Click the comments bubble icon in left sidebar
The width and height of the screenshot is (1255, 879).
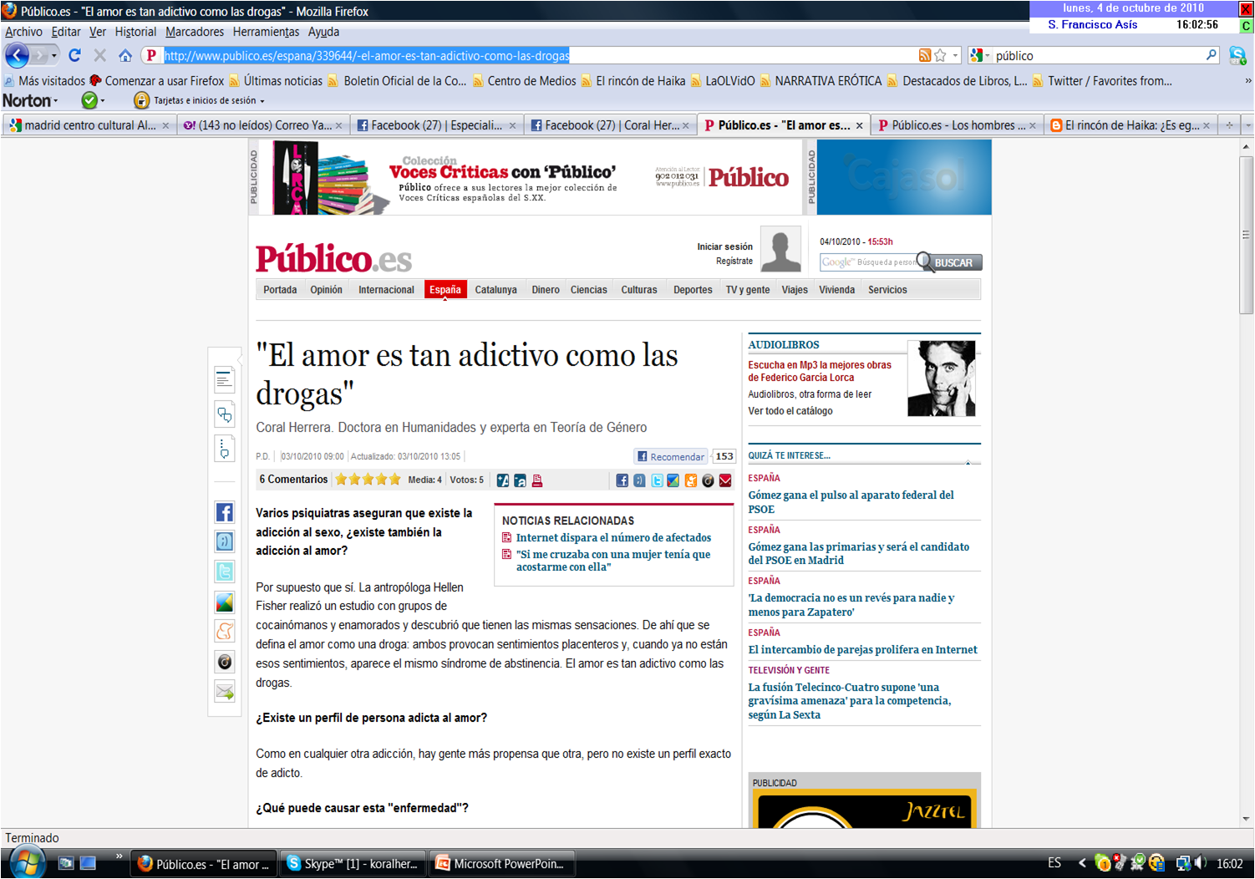pyautogui.click(x=225, y=414)
